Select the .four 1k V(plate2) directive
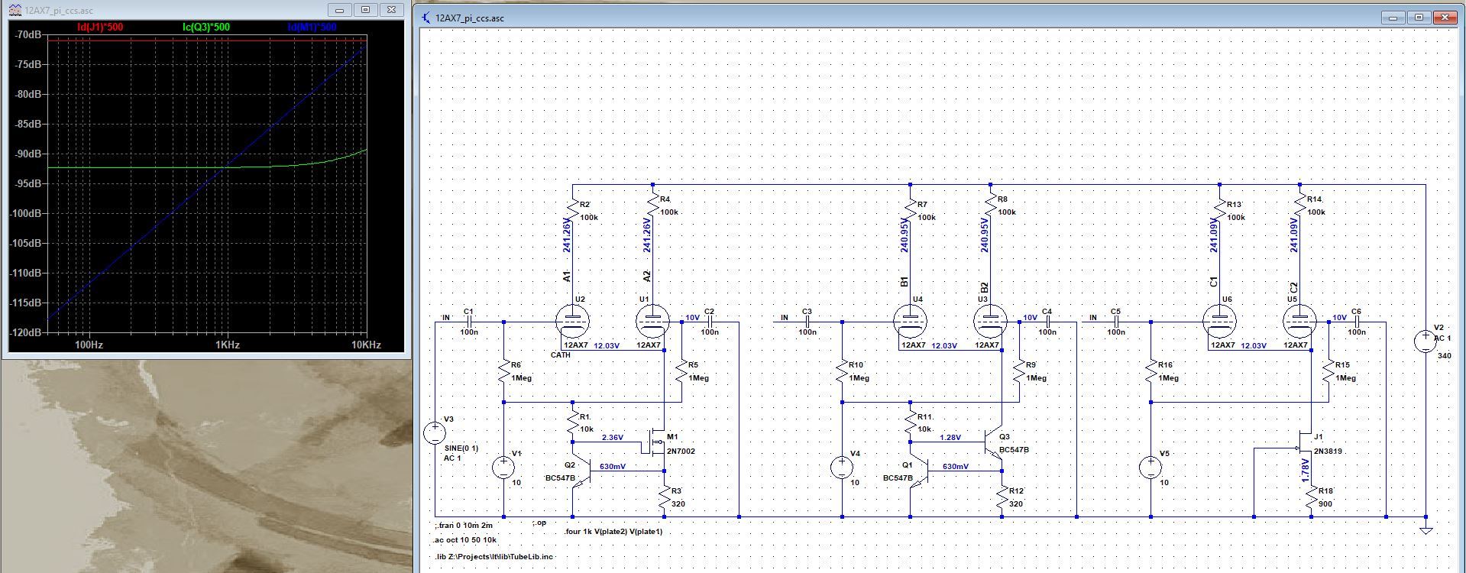This screenshot has width=1466, height=573. (613, 532)
